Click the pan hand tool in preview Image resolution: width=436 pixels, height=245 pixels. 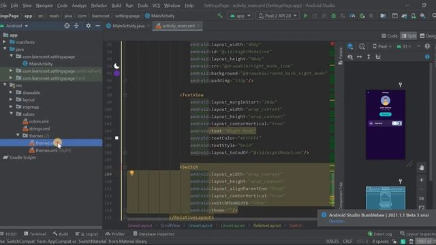422,168
